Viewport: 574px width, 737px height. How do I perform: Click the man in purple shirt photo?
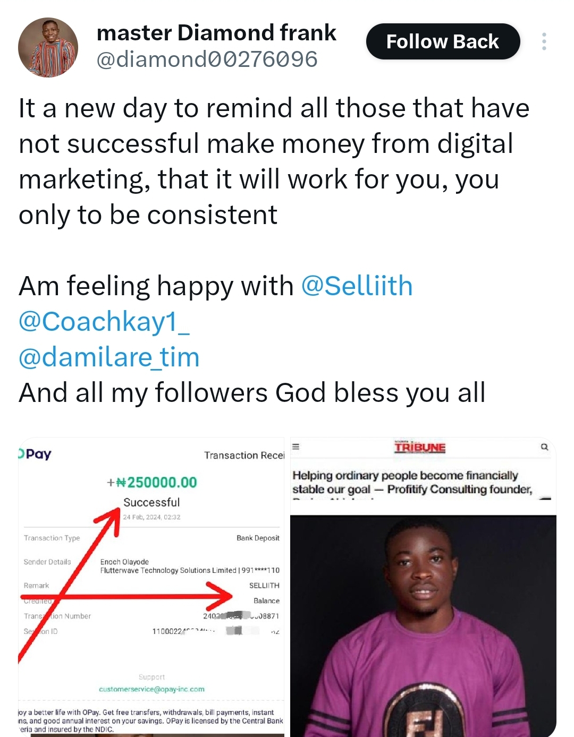(x=423, y=625)
